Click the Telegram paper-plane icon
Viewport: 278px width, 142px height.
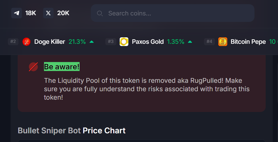(x=17, y=13)
